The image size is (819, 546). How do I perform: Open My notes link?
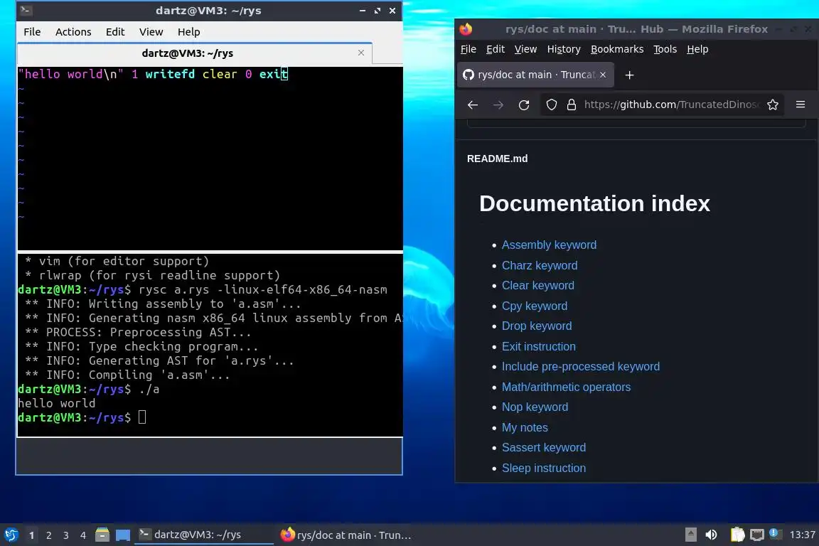click(525, 427)
